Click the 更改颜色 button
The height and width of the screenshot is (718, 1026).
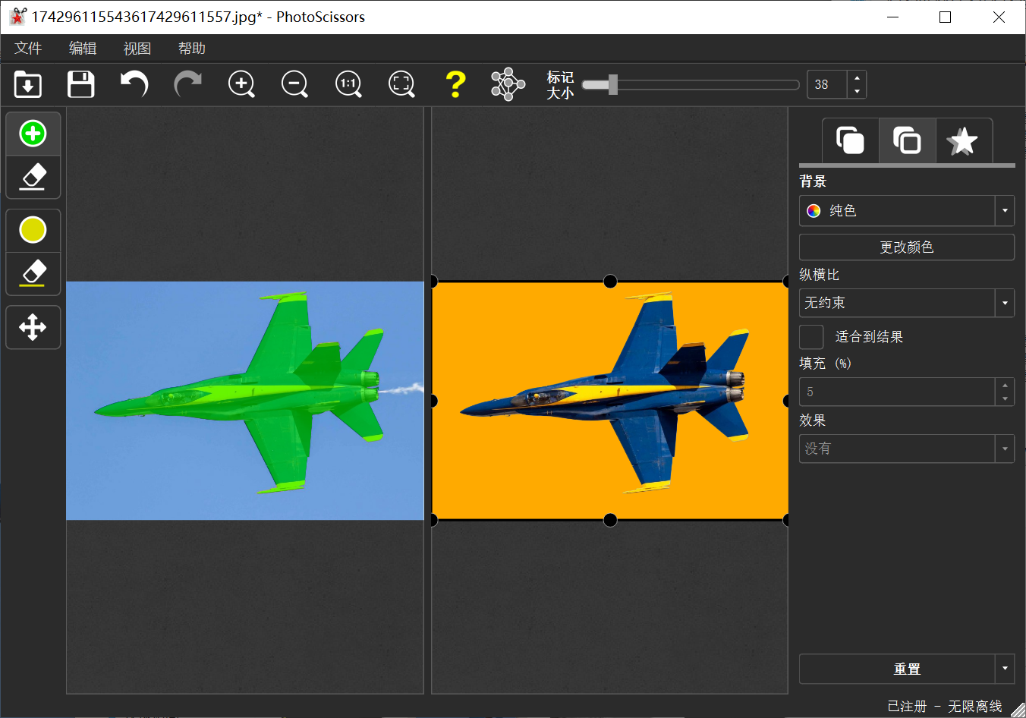click(907, 247)
